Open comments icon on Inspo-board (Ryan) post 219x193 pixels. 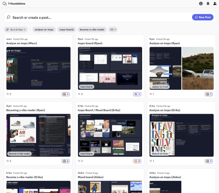coord(79,94)
